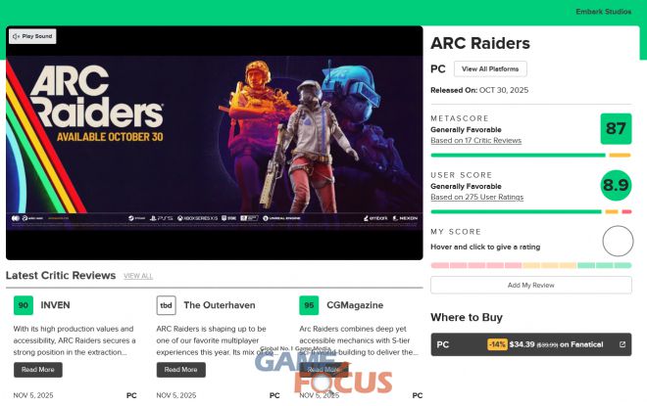Click the Play Sound speaker icon
647x406 pixels.
pyautogui.click(x=16, y=36)
